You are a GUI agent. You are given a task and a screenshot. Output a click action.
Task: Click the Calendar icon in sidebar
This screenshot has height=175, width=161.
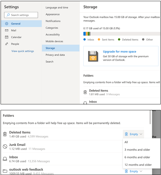click(x=7, y=37)
